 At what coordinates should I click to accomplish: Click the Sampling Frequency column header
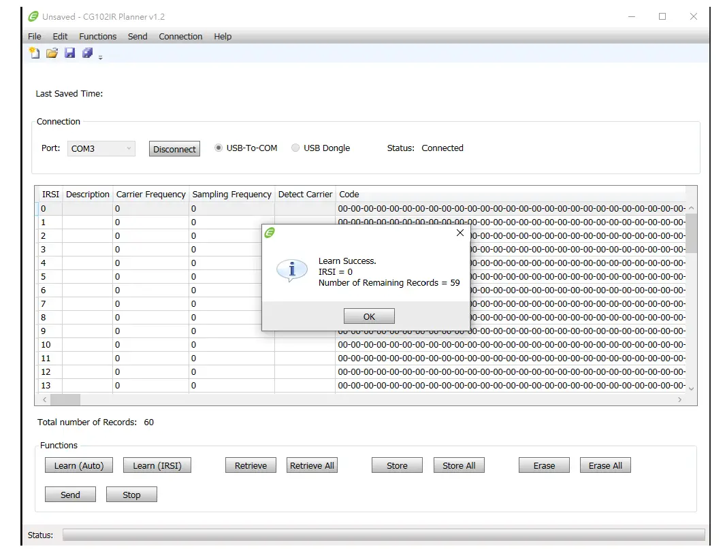coord(231,194)
